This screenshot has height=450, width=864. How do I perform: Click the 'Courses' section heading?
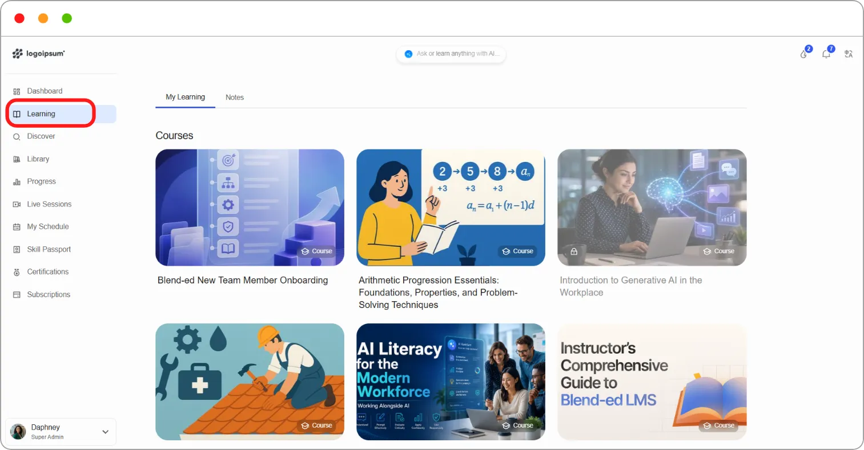coord(174,136)
